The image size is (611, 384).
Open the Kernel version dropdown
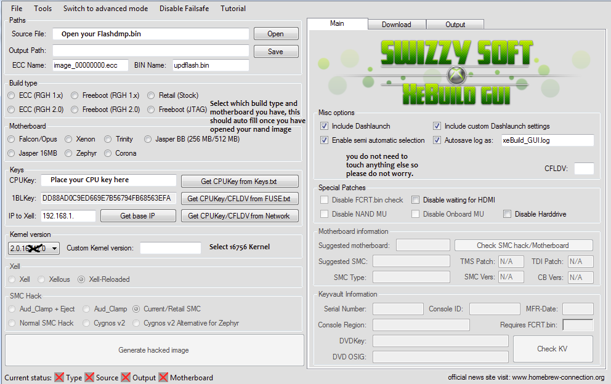[55, 249]
